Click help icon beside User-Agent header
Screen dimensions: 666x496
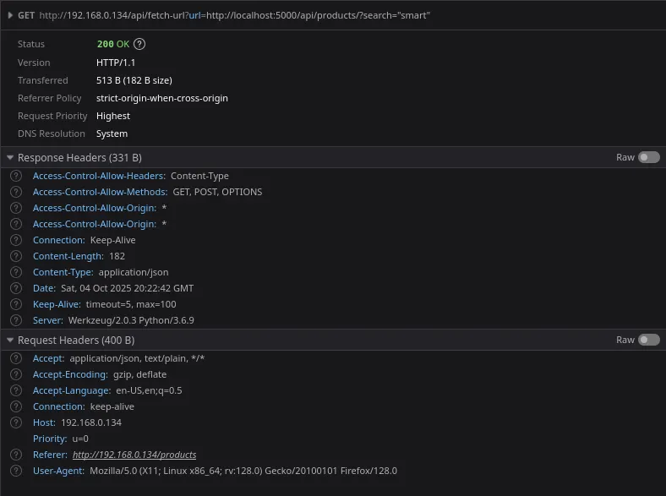pos(16,471)
